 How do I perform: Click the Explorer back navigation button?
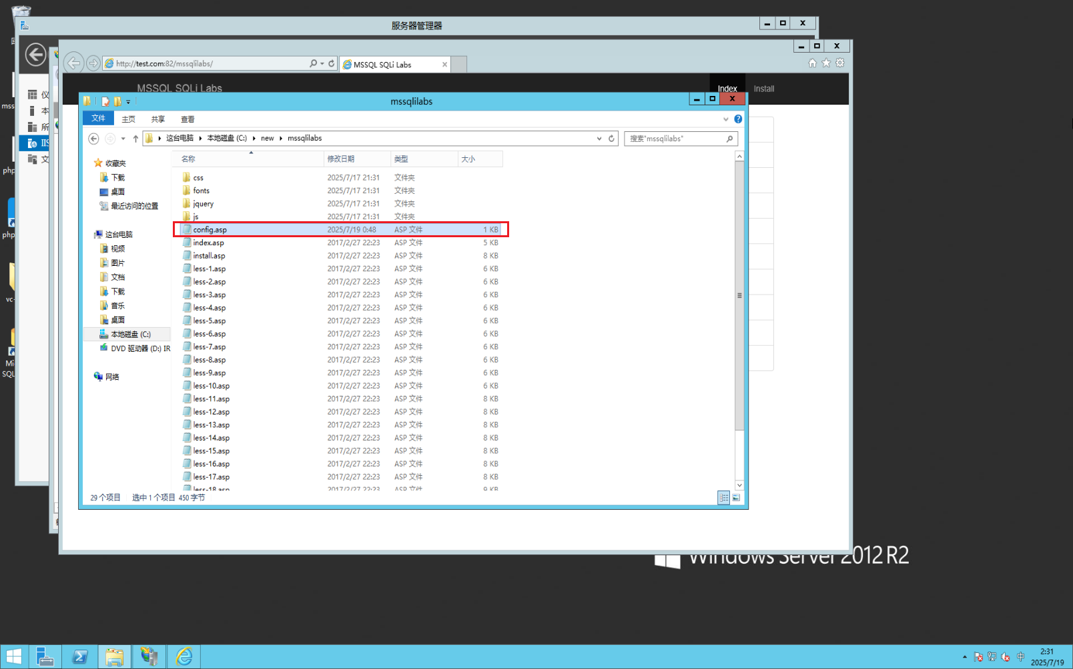(93, 138)
